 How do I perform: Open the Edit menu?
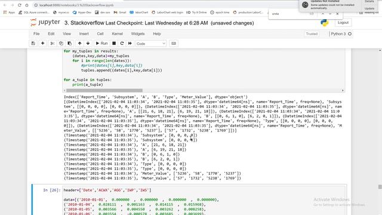click(51, 34)
